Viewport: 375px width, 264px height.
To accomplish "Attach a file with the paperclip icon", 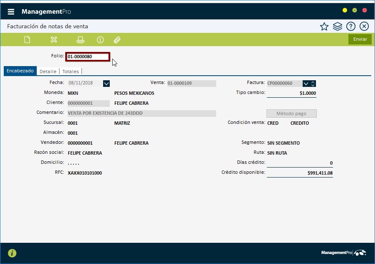I will [117, 39].
